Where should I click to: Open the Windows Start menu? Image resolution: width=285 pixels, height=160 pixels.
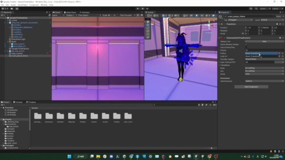(x=69, y=156)
